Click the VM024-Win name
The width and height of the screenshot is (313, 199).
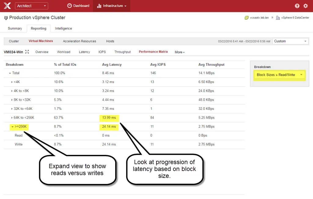[13, 52]
